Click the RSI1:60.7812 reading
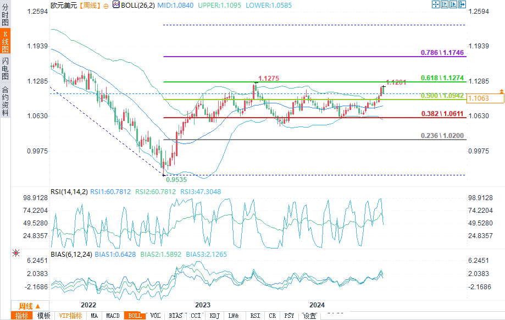 pyautogui.click(x=110, y=192)
